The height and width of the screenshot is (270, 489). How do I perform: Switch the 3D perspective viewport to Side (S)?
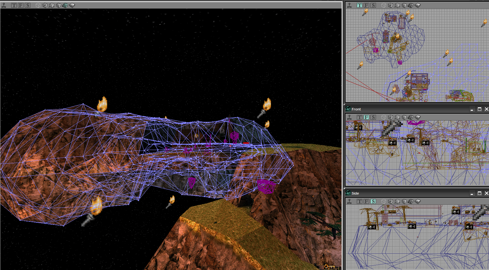(28, 5)
